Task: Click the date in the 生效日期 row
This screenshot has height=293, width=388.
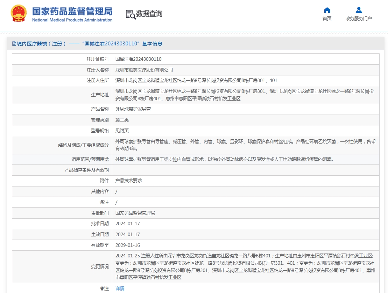Action: [x=128, y=234]
